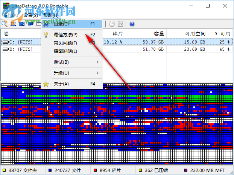
Task: Click the help icon beside 目录(C)
Action: pos(46,24)
